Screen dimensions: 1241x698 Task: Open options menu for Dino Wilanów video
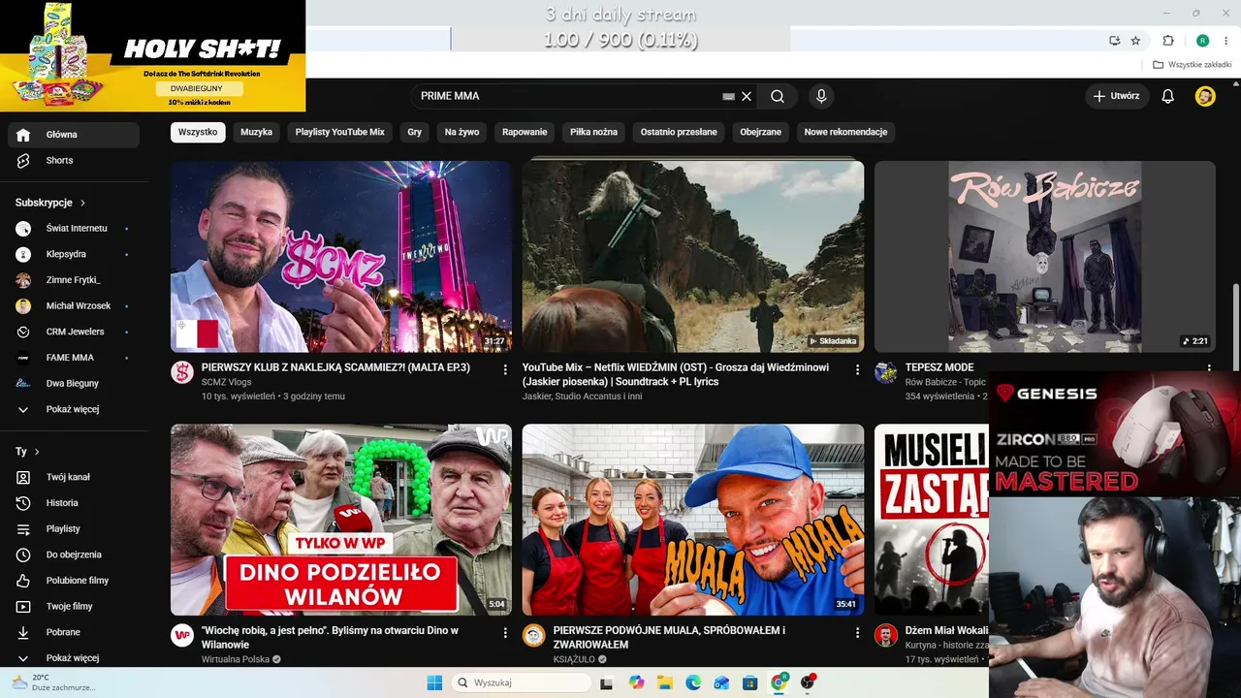click(x=505, y=633)
